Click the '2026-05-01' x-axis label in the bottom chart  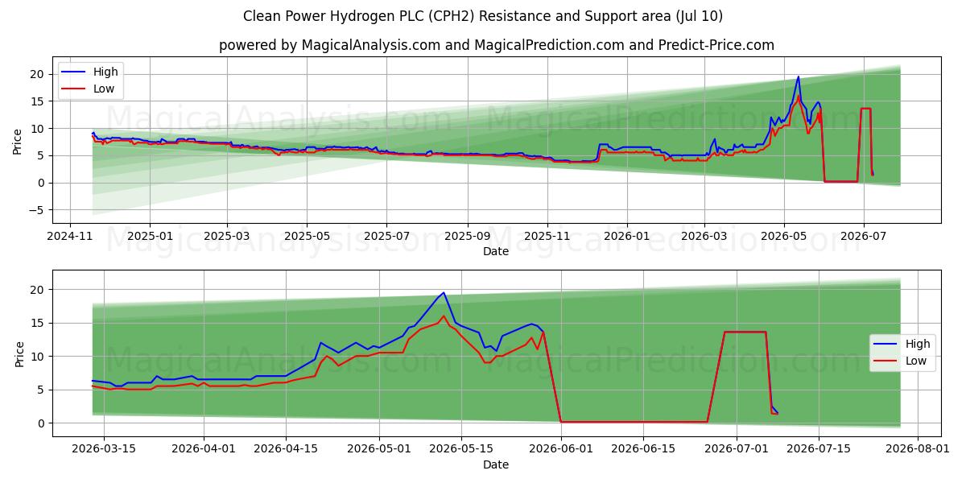click(x=379, y=450)
